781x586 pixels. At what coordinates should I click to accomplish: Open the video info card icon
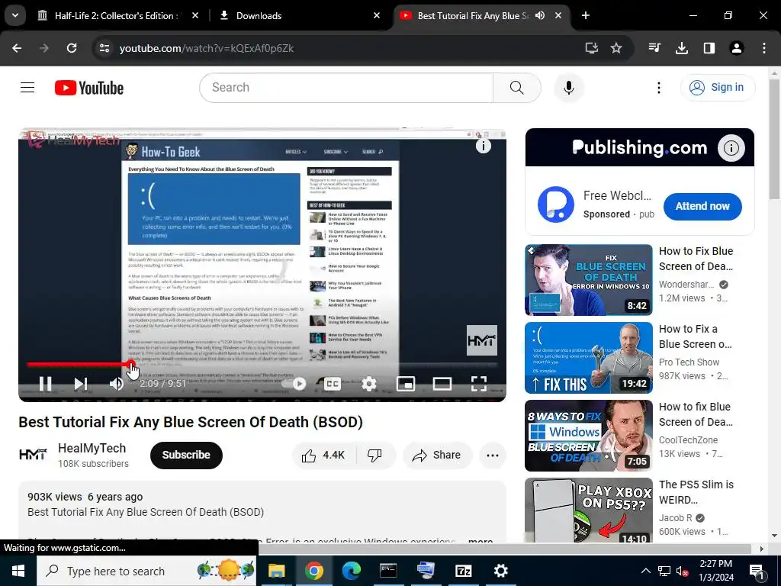point(483,146)
